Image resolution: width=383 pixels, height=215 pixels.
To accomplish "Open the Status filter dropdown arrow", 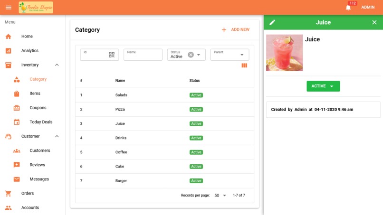I will (199, 55).
